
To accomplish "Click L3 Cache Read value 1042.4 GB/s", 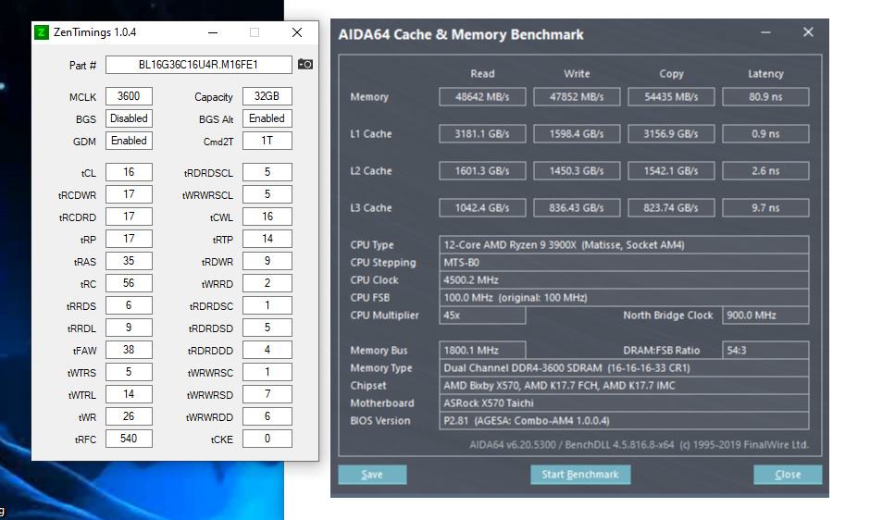I will pos(482,207).
